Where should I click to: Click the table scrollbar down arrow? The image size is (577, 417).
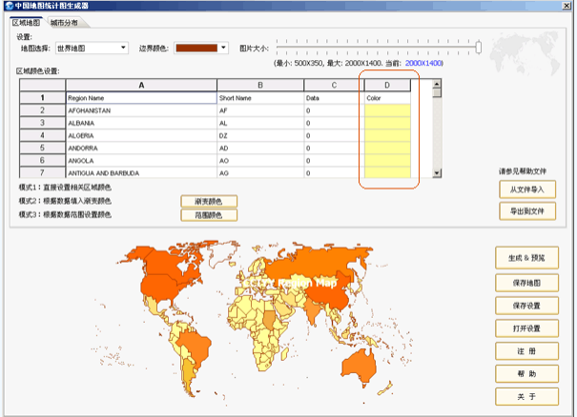coord(437,173)
